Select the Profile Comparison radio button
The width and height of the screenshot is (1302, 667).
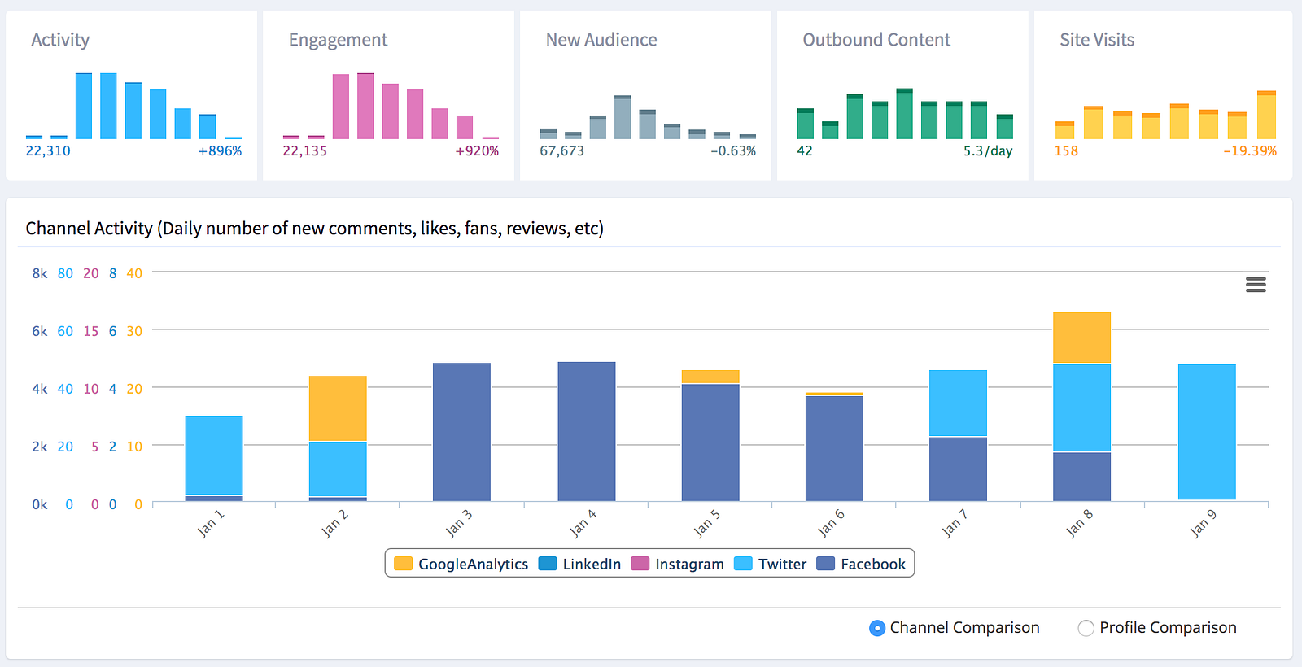pos(1086,628)
